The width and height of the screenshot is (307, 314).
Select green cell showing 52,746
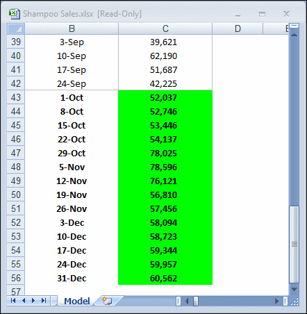165,111
